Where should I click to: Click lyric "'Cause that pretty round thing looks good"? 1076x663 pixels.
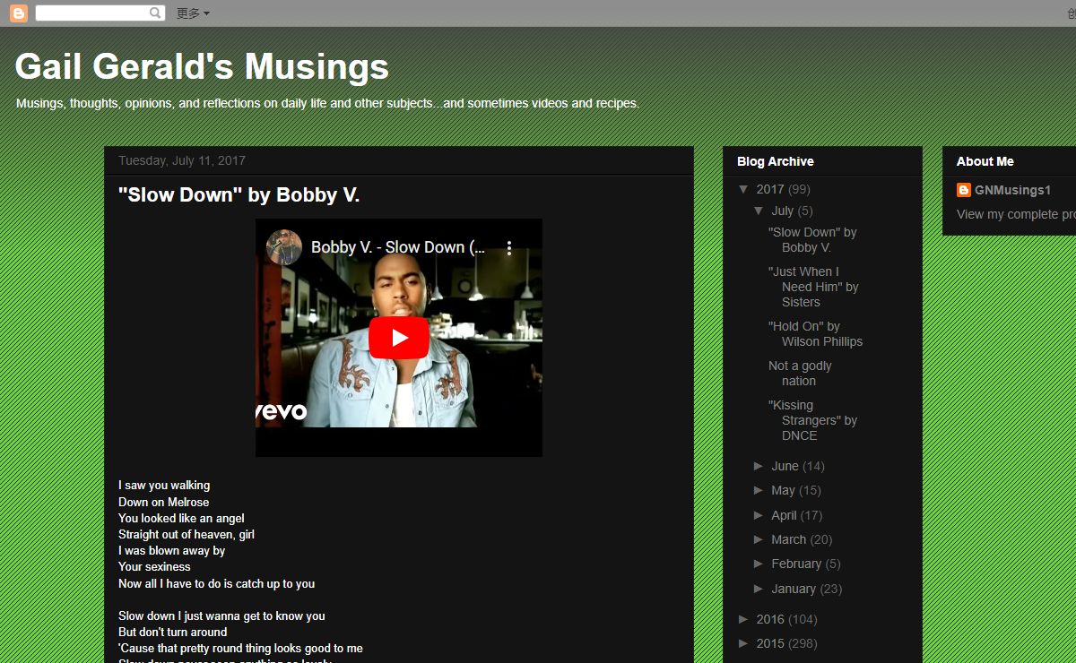[x=240, y=648]
